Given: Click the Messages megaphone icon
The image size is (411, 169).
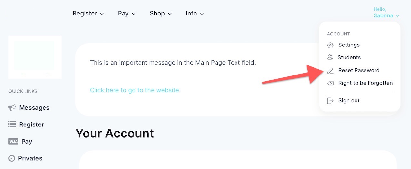Looking at the screenshot, I should point(12,108).
